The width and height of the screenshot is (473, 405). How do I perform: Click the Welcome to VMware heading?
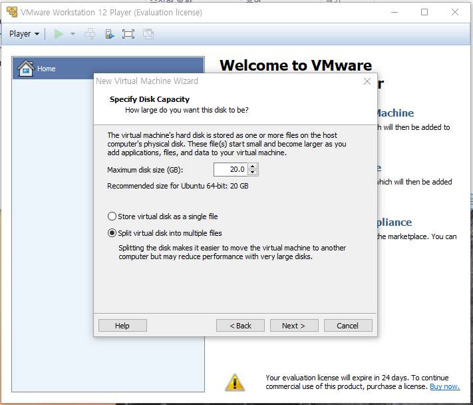point(295,65)
